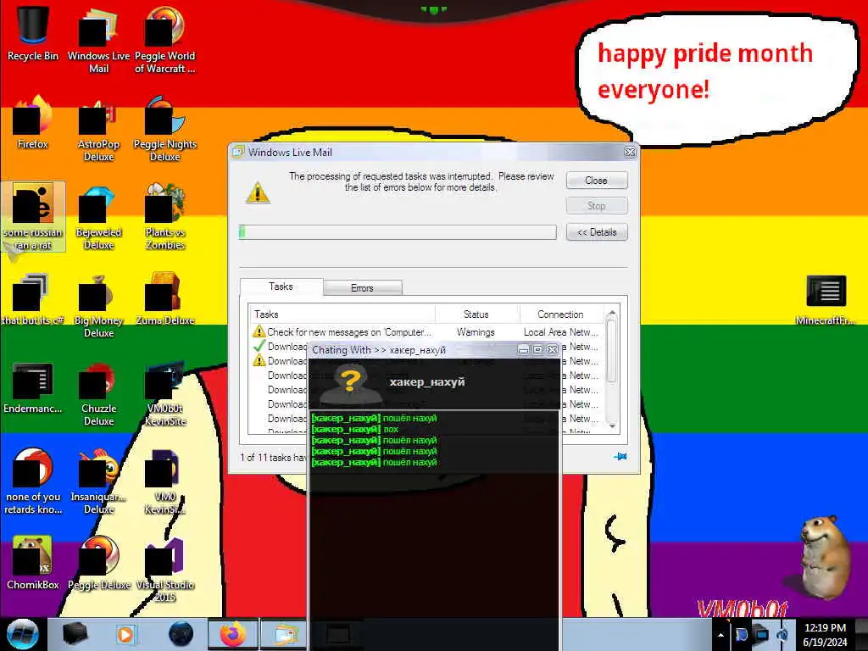Sort by the Status column header
The height and width of the screenshot is (651, 868).
(476, 314)
